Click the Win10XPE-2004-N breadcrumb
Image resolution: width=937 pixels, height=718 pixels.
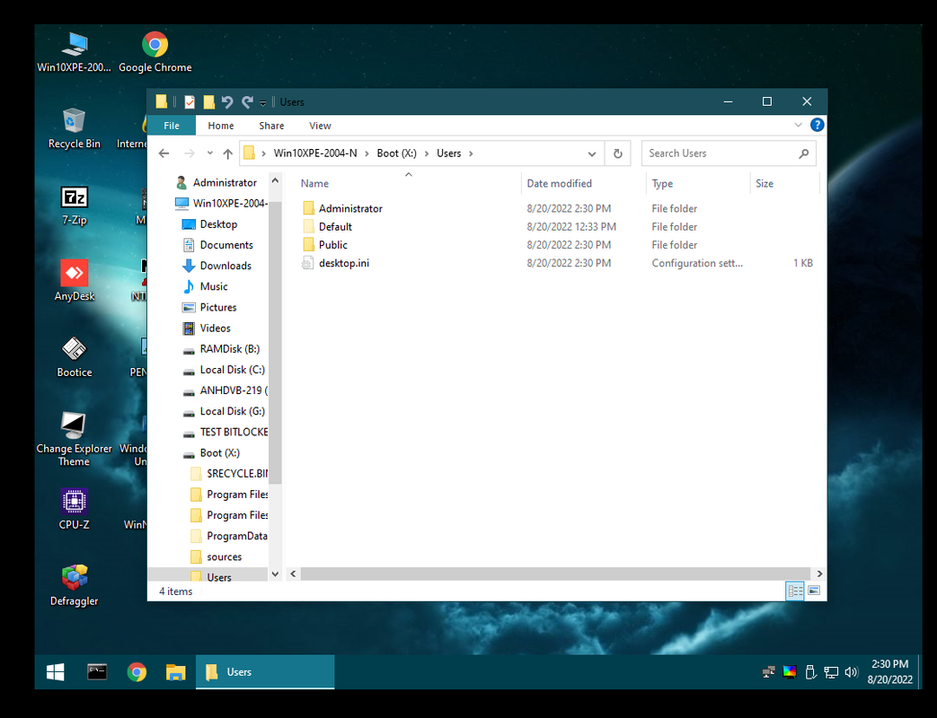coord(315,153)
